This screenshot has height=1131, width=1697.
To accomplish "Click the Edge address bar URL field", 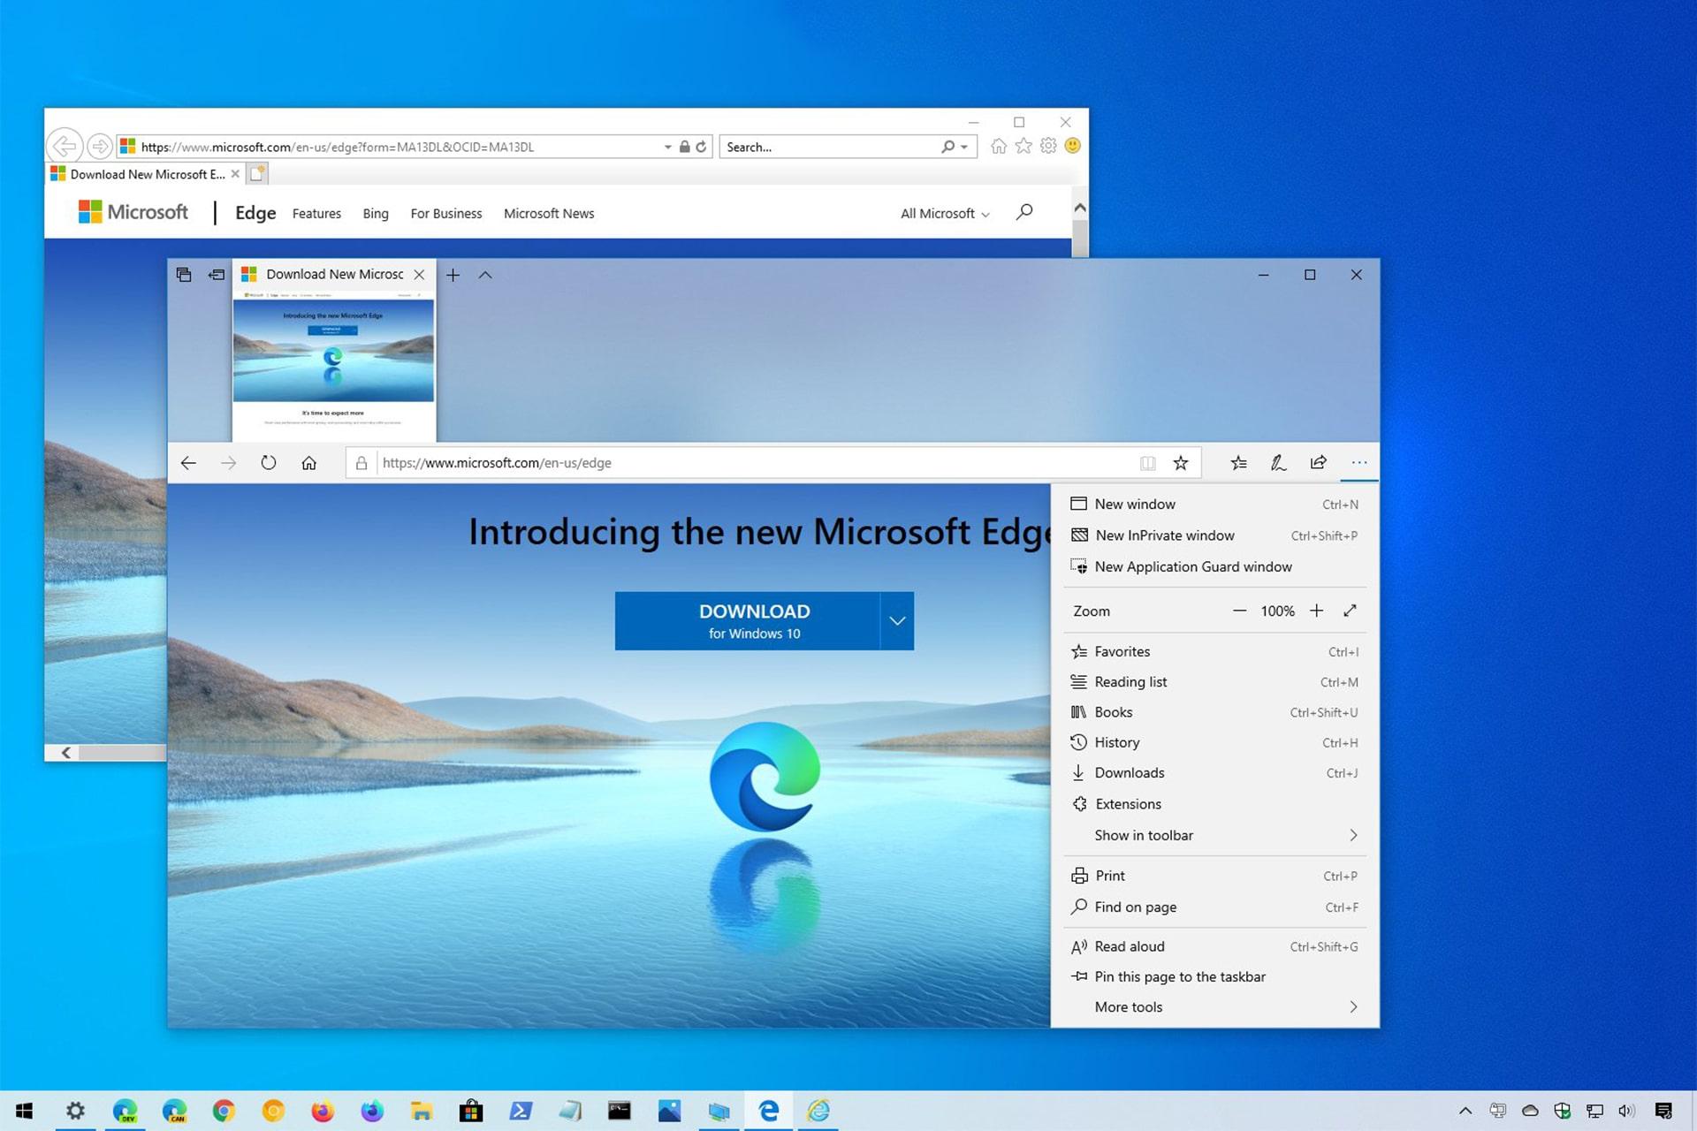I will tap(756, 463).
